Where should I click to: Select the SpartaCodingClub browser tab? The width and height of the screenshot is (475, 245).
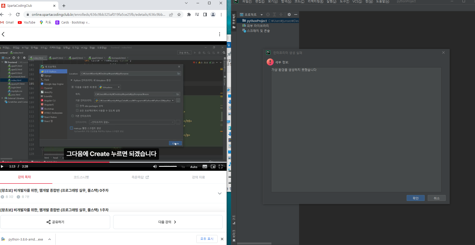coord(29,5)
